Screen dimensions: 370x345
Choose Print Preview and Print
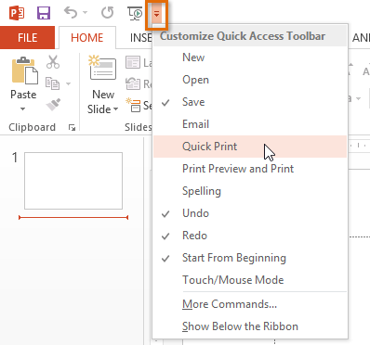[250, 169]
